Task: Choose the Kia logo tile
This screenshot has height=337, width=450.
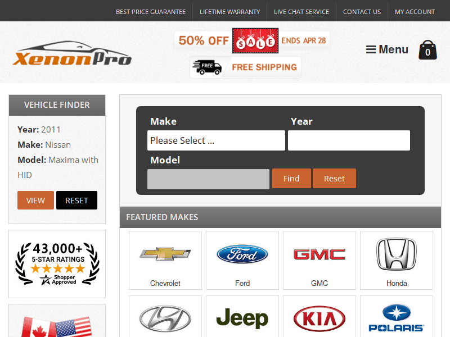Action: pyautogui.click(x=319, y=318)
